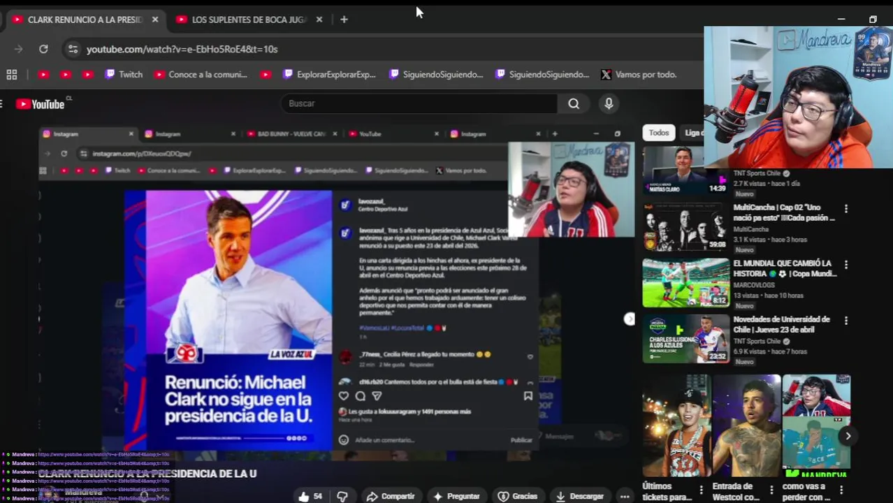Click the emoji icon in comment box
Screen dimensions: 893x503
click(343, 440)
